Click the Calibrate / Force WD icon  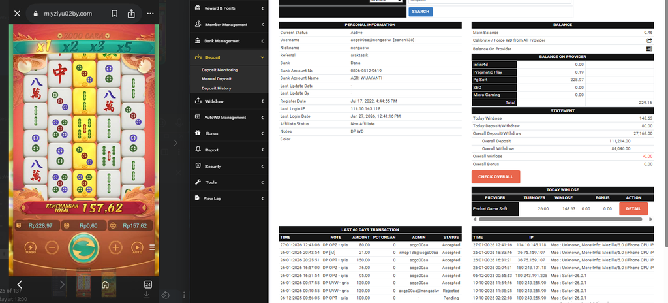click(x=649, y=40)
